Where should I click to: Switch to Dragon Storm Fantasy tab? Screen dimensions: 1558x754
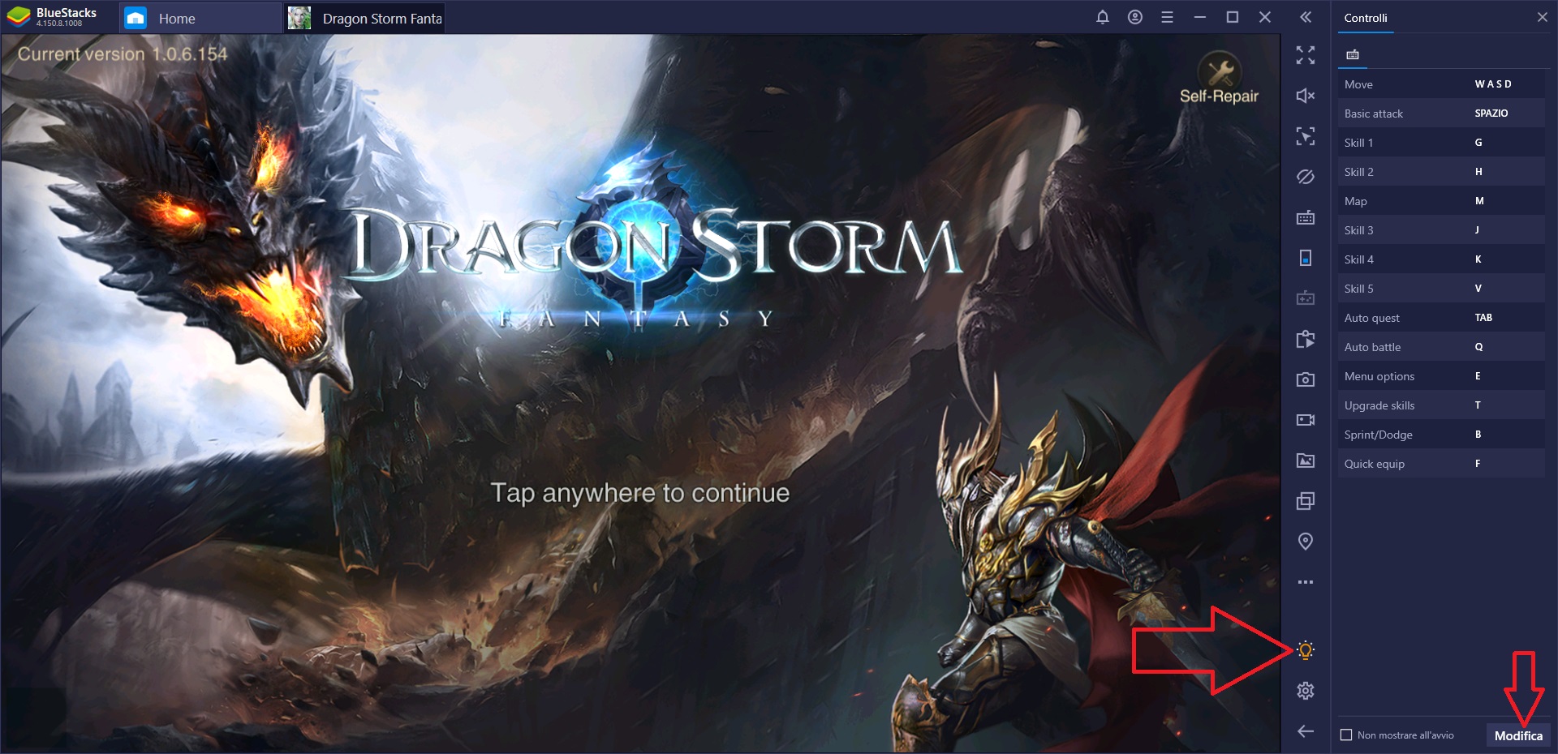364,18
